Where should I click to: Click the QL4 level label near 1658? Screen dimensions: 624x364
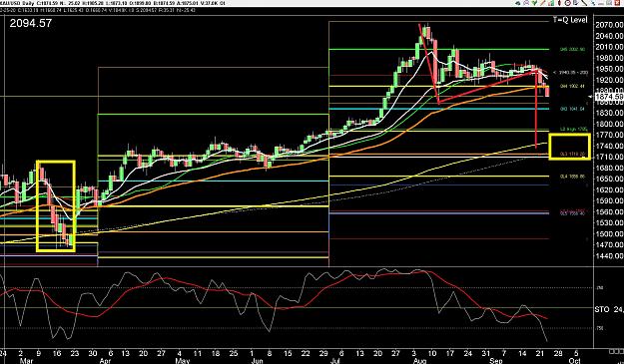click(x=573, y=176)
